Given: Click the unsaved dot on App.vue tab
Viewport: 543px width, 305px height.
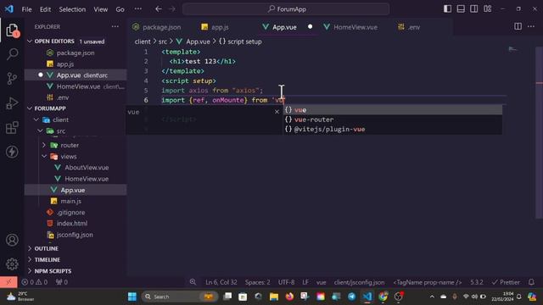Looking at the screenshot, I should click(310, 26).
